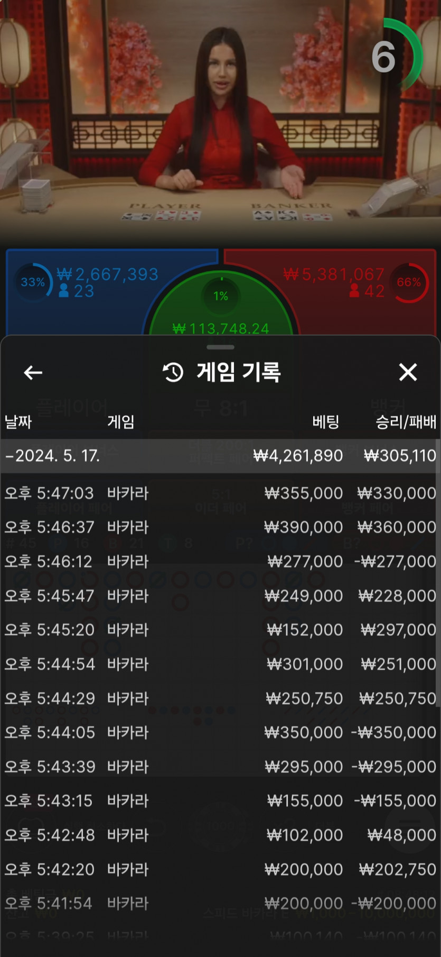
Task: Click the 1% tie percentage indicator
Action: coord(221,296)
